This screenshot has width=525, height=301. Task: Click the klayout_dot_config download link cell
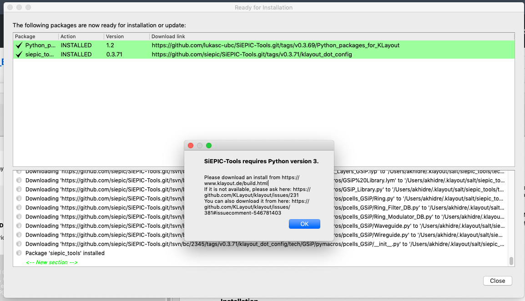pyautogui.click(x=252, y=54)
